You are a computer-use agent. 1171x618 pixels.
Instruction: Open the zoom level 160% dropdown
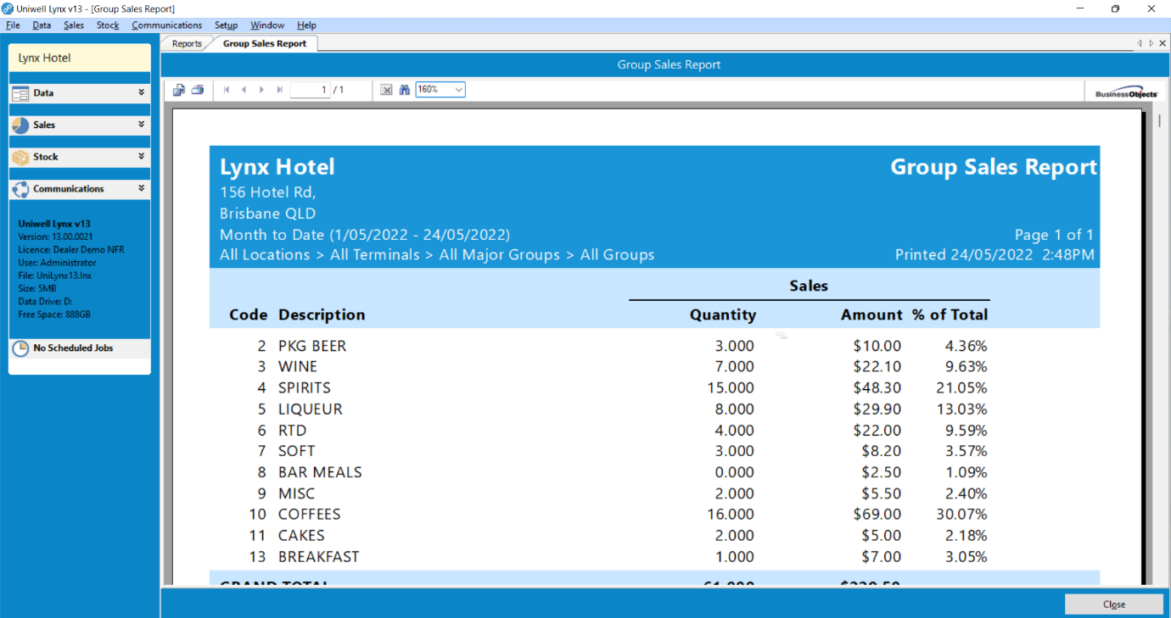coord(458,90)
